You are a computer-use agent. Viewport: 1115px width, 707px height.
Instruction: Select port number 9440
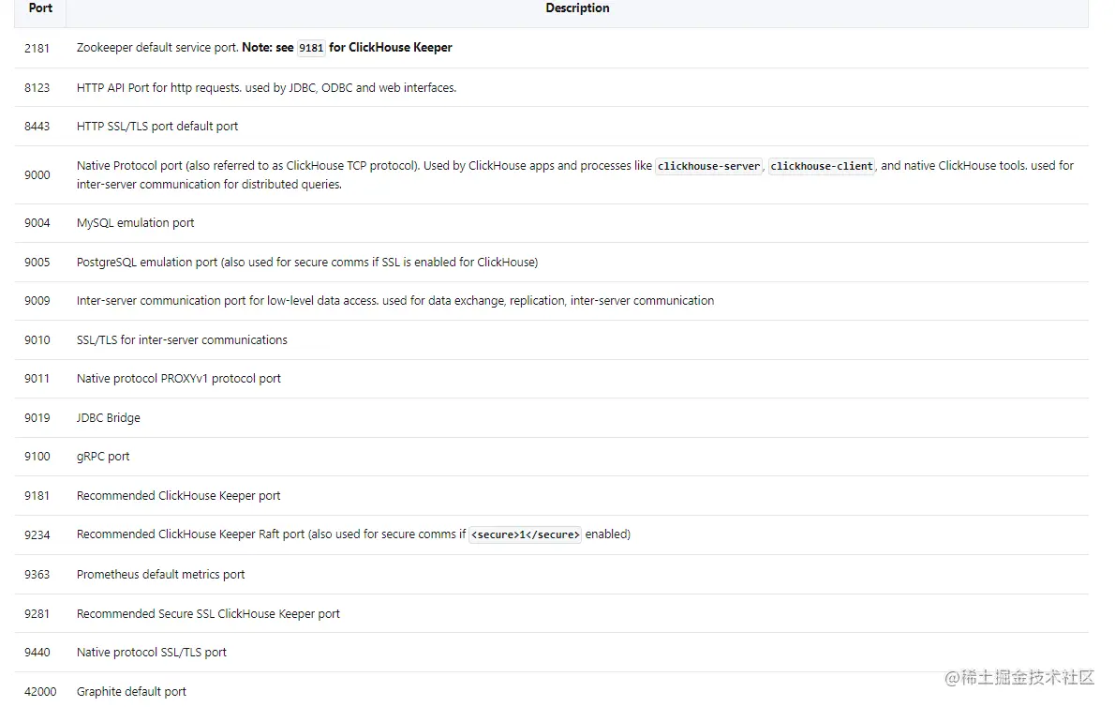pos(37,653)
